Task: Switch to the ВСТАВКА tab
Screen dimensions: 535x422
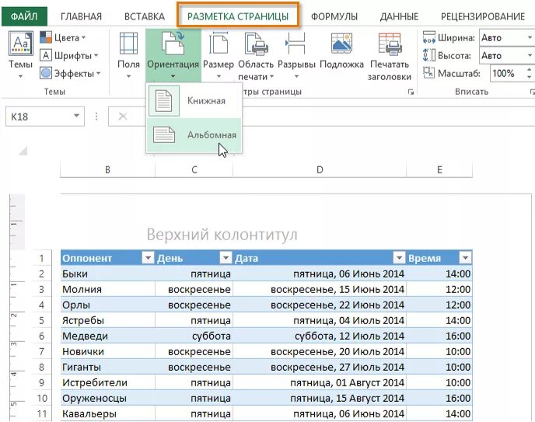Action: pos(145,16)
